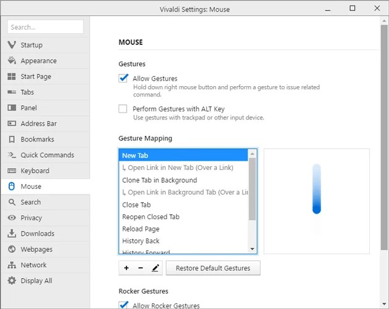389x309 pixels.
Task: Click the gesture list scrollbar thumb
Action: (x=253, y=189)
